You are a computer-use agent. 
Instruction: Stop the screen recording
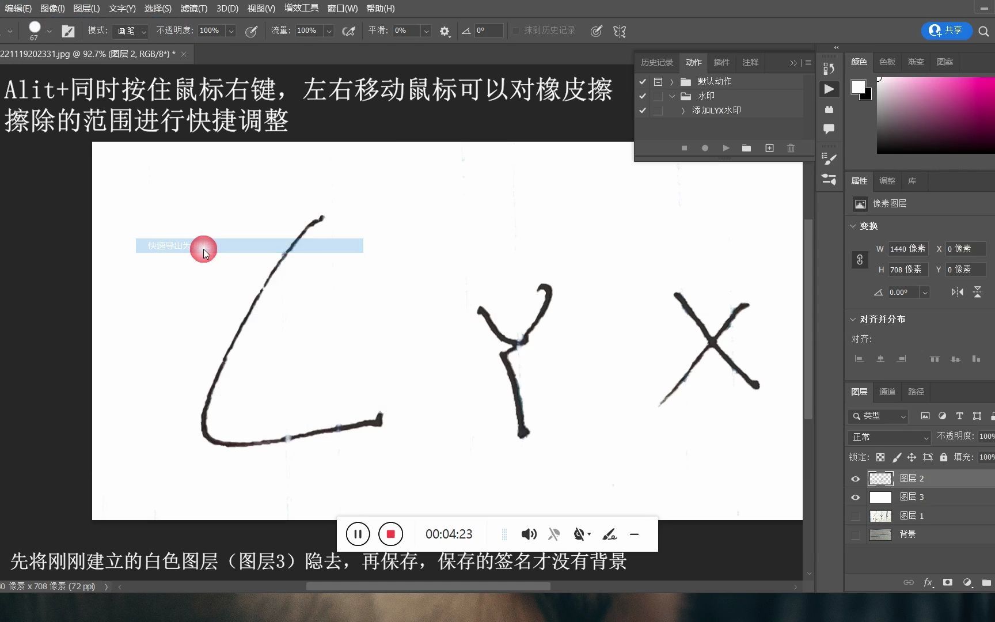(x=390, y=534)
